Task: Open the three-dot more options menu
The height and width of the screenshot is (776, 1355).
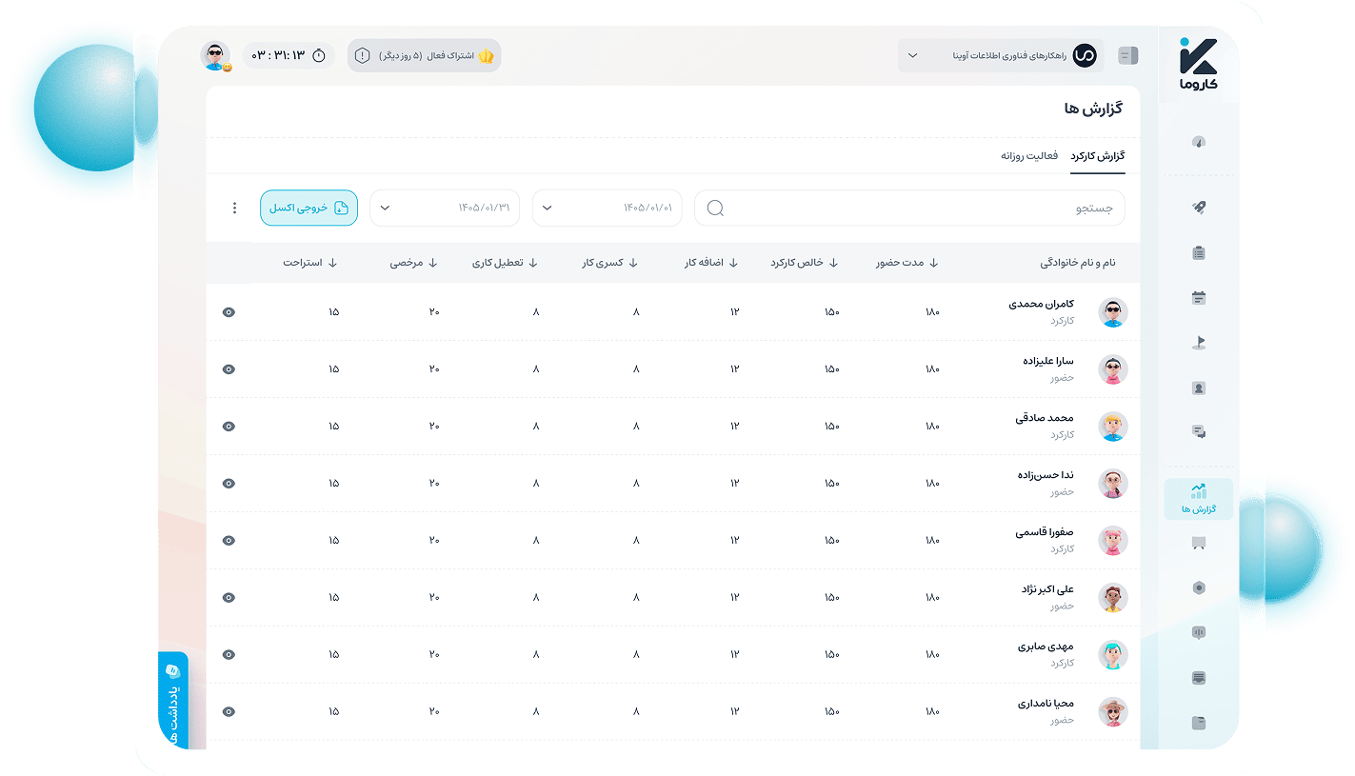Action: [235, 208]
